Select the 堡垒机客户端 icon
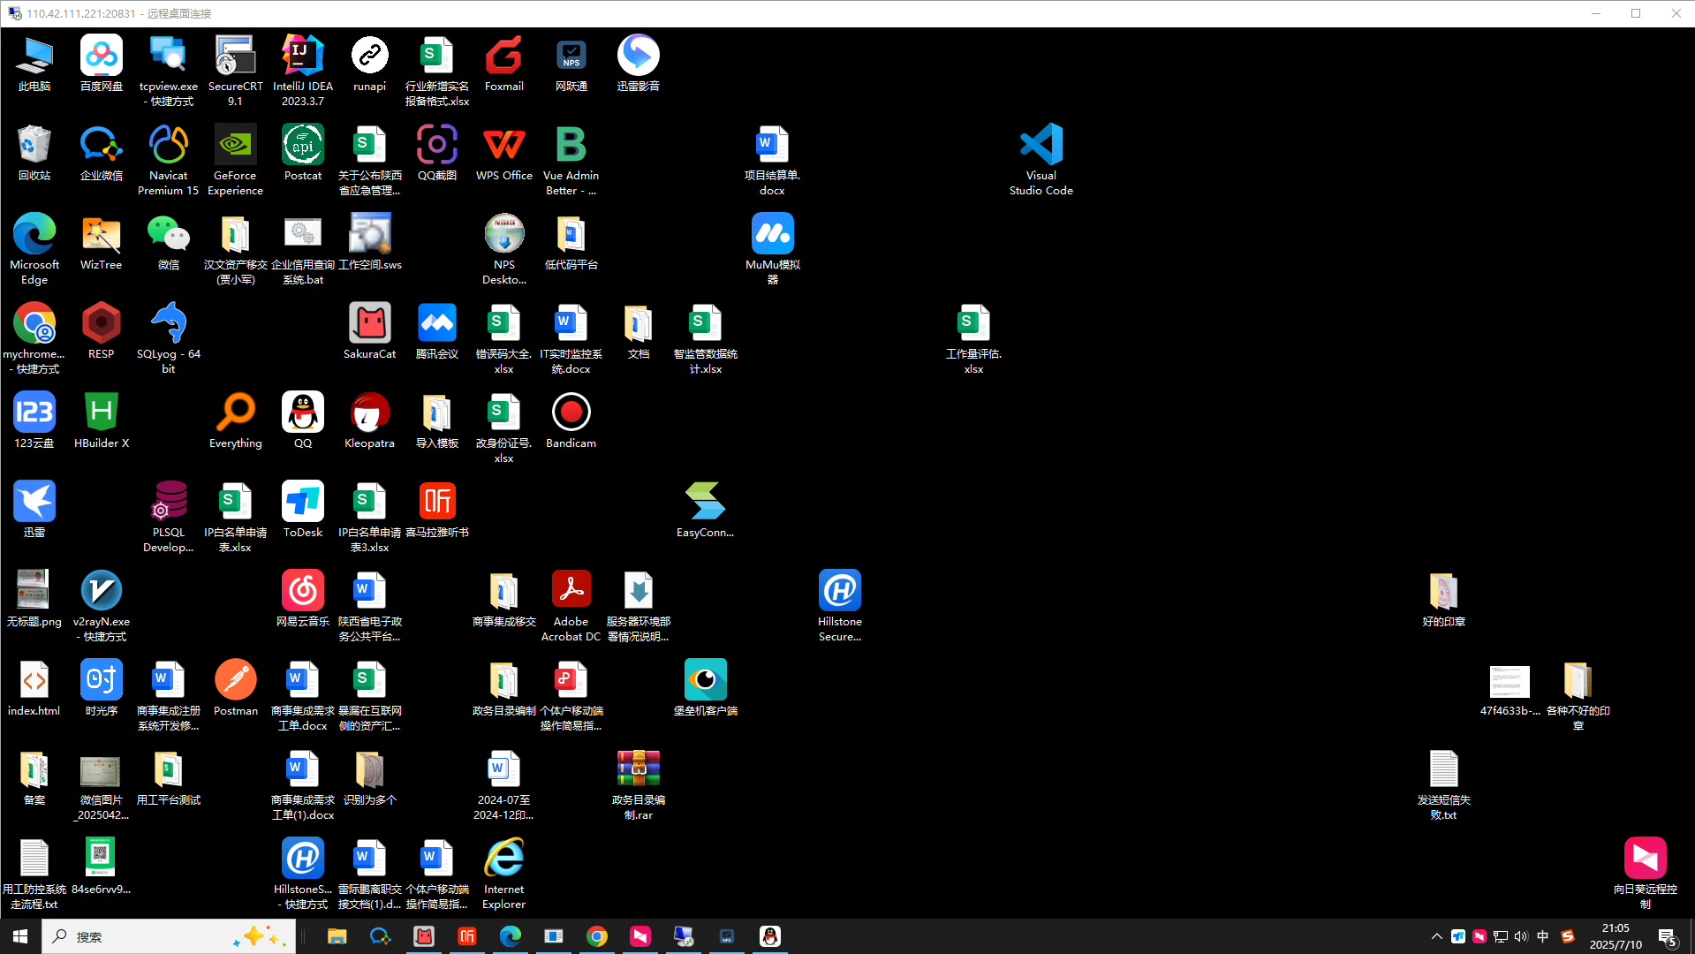1695x954 pixels. [x=706, y=688]
